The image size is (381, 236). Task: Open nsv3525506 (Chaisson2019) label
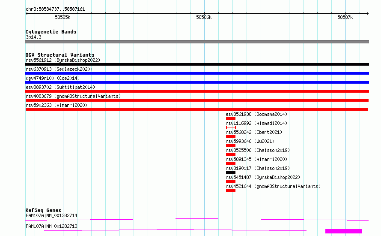click(x=258, y=150)
